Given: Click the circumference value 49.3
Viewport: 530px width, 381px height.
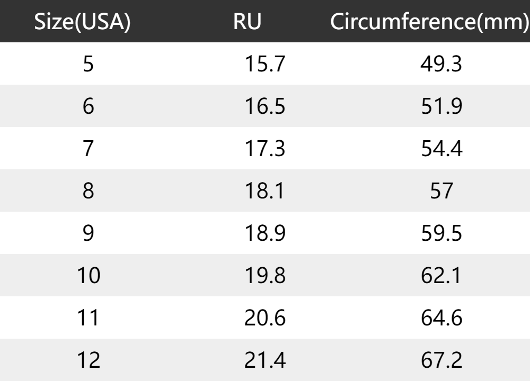Looking at the screenshot, I should tap(441, 64).
